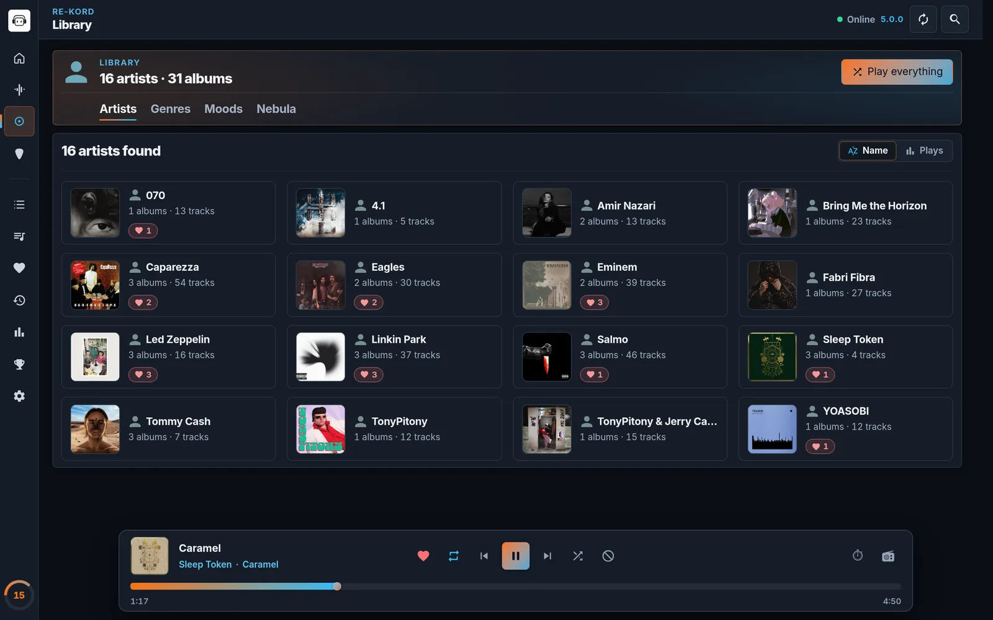993x620 pixels.
Task: Open the Linkin Park artist card
Action: (x=394, y=357)
